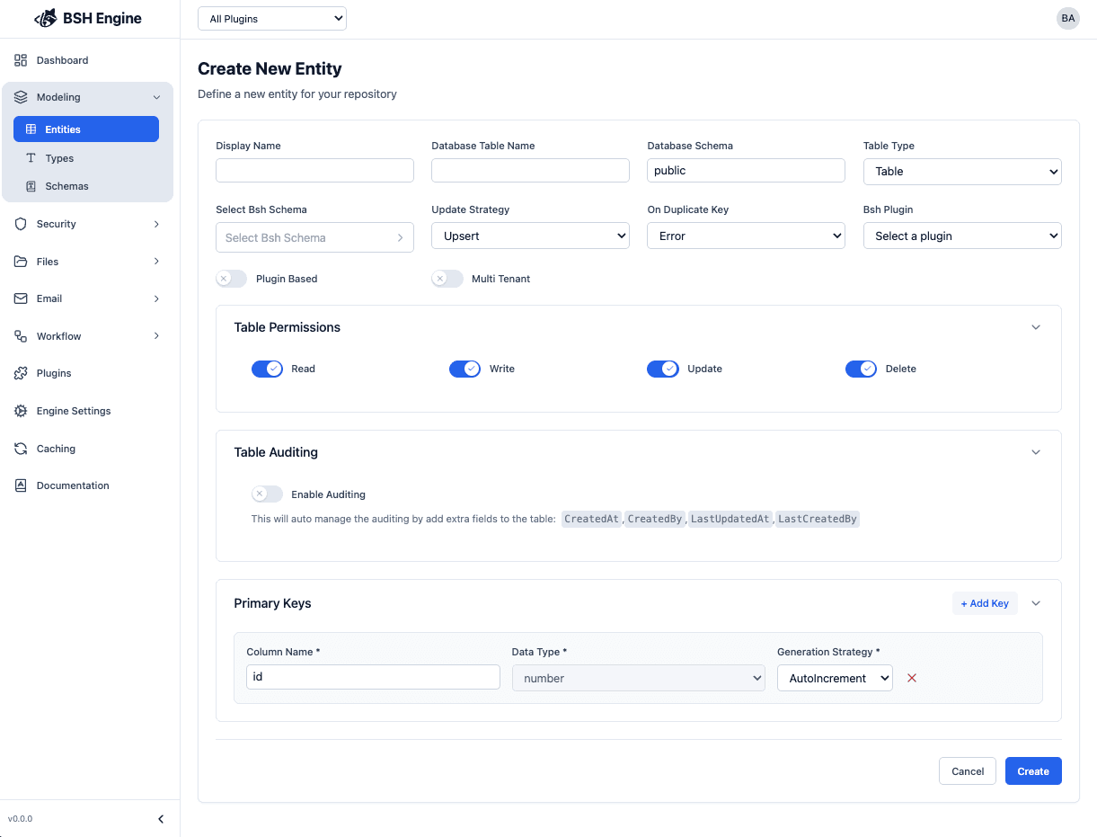1097x837 pixels.
Task: Open the BA user avatar
Action: [1067, 19]
